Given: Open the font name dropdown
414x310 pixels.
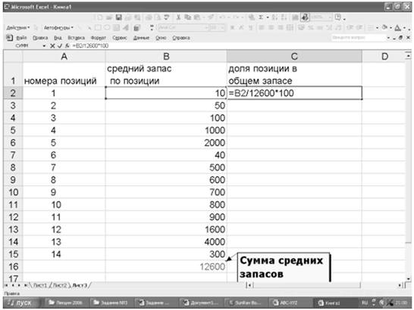Looking at the screenshot, I should (206, 27).
